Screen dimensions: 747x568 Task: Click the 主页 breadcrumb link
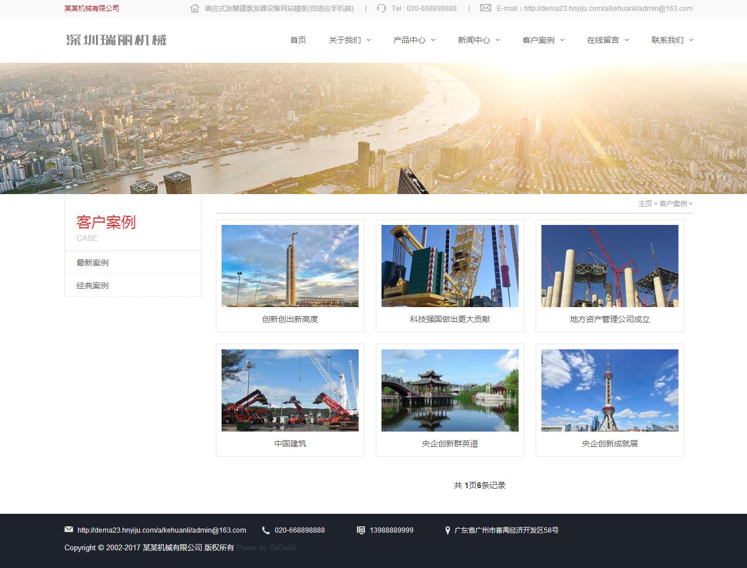[645, 204]
